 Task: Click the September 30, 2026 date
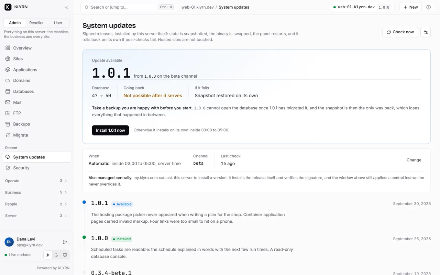412,204
